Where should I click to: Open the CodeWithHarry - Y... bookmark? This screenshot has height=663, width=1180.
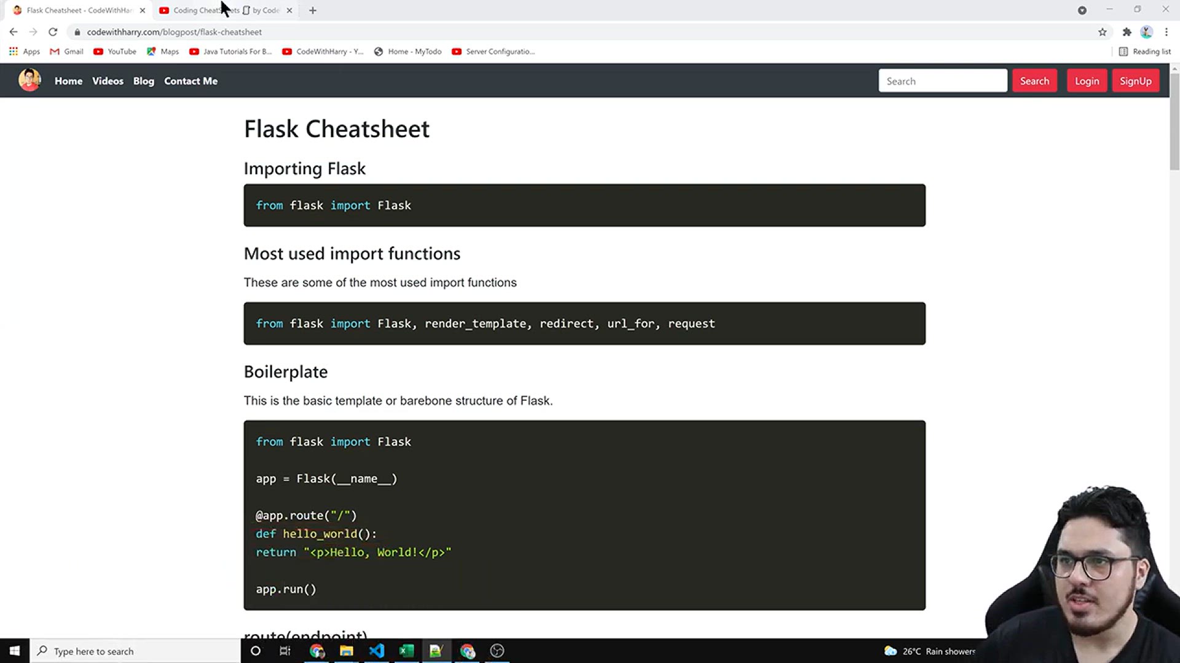(323, 52)
